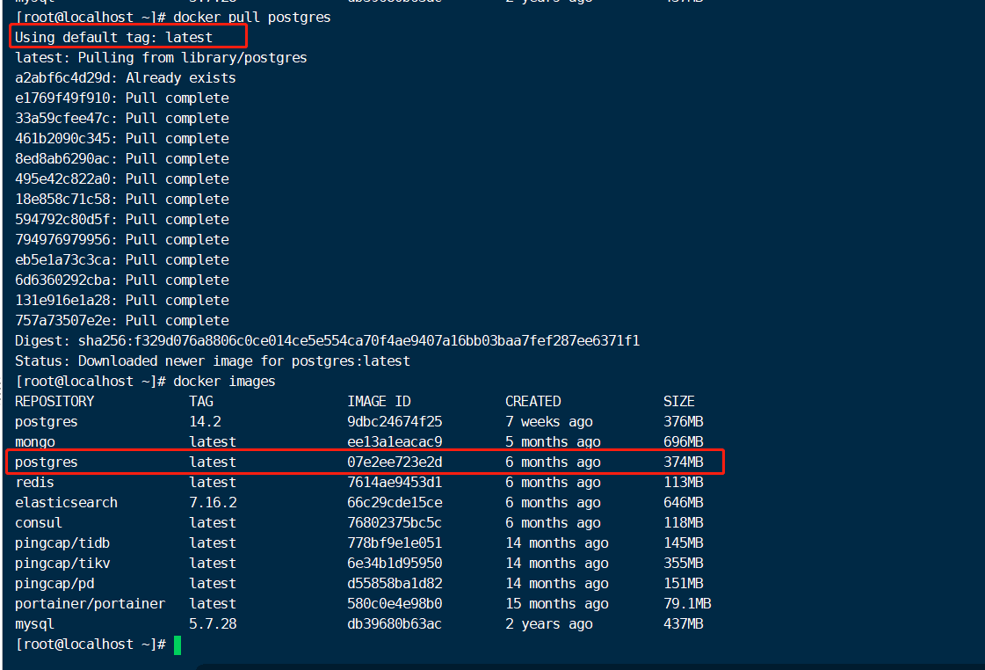The image size is (985, 670).
Task: Click the text 'Using default tag: latest'
Action: pos(113,38)
